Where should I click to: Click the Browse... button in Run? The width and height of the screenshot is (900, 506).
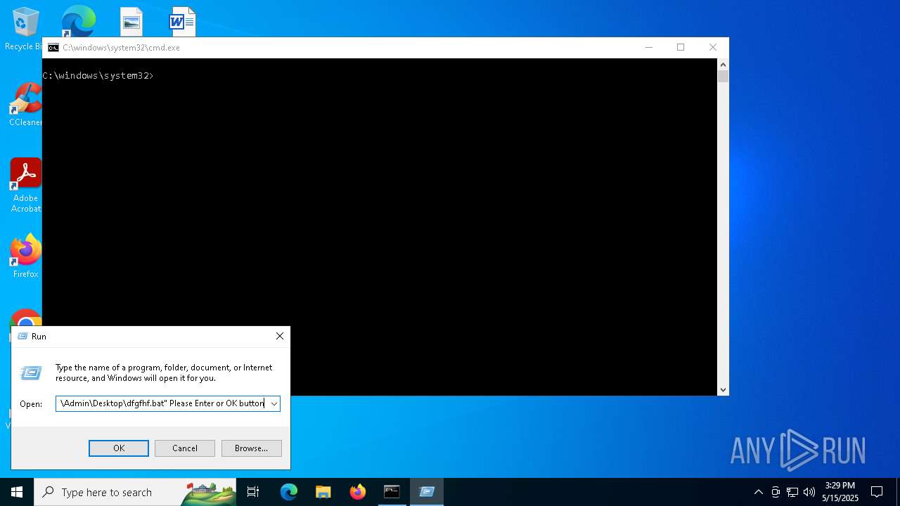252,448
